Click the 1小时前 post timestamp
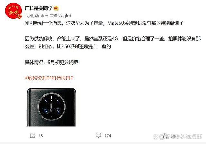 32,16
